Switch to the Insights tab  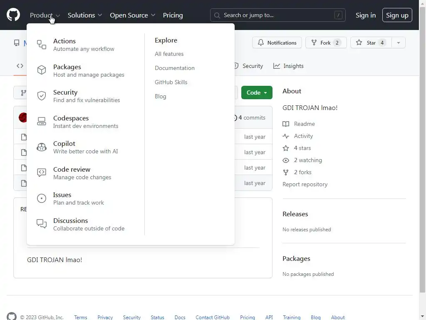pos(288,66)
